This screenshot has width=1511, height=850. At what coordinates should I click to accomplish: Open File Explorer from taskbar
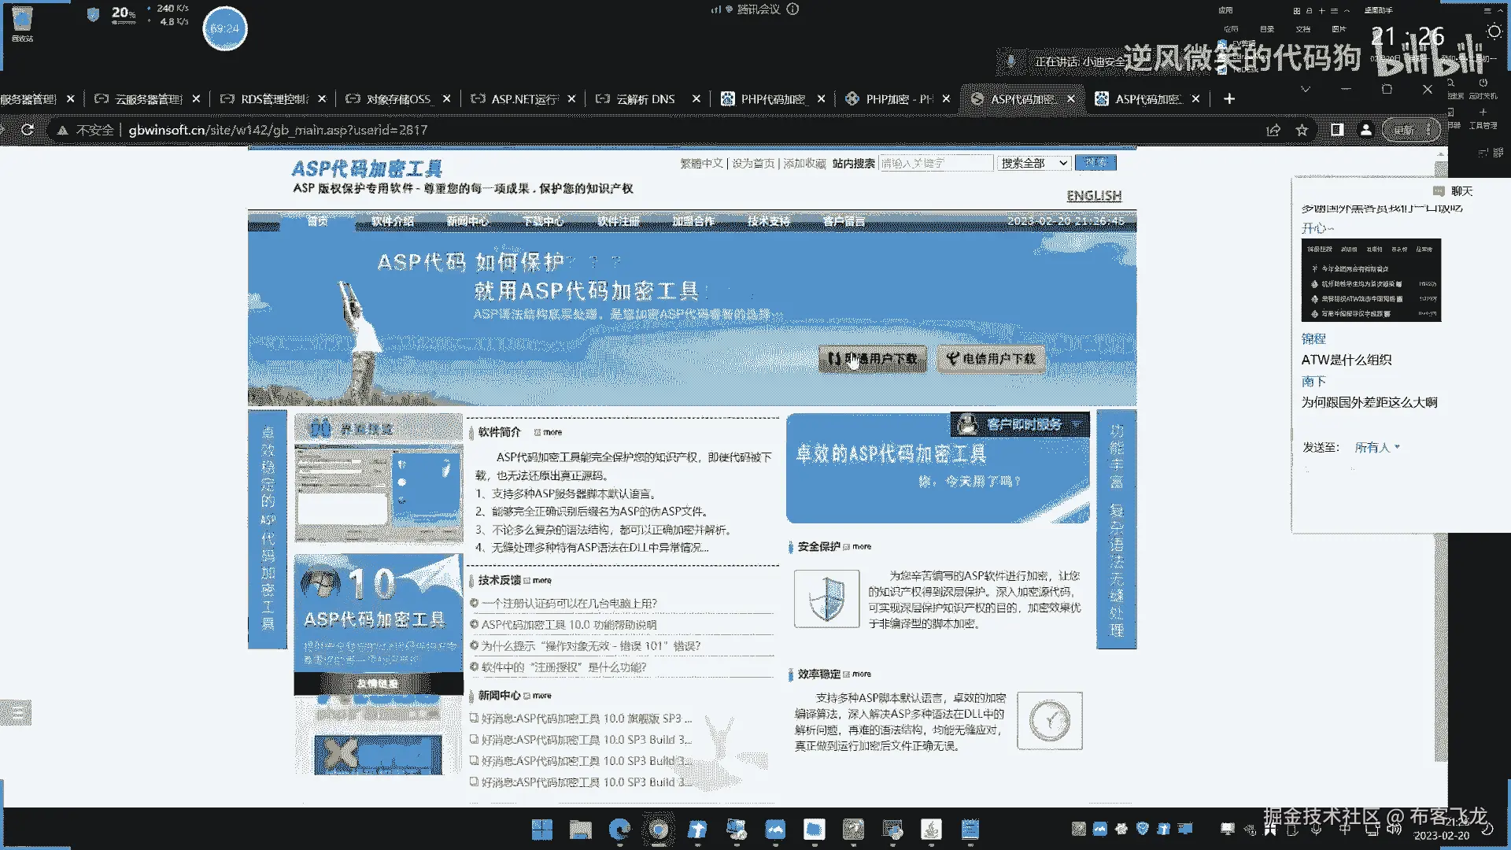(x=581, y=829)
